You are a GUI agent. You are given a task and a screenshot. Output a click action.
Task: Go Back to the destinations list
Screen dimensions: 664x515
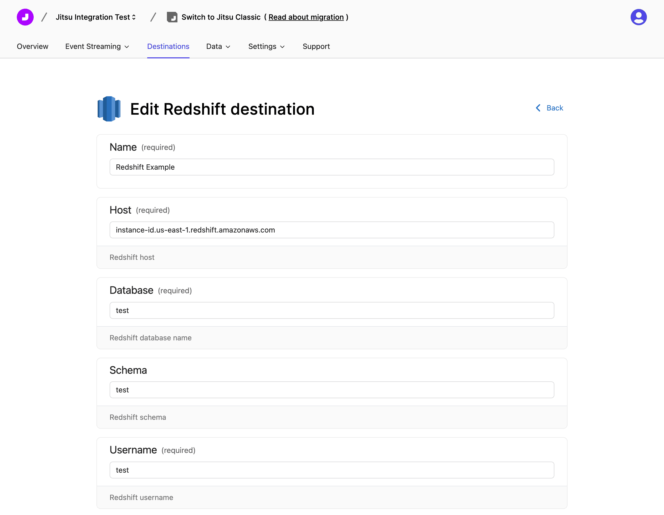coord(554,108)
